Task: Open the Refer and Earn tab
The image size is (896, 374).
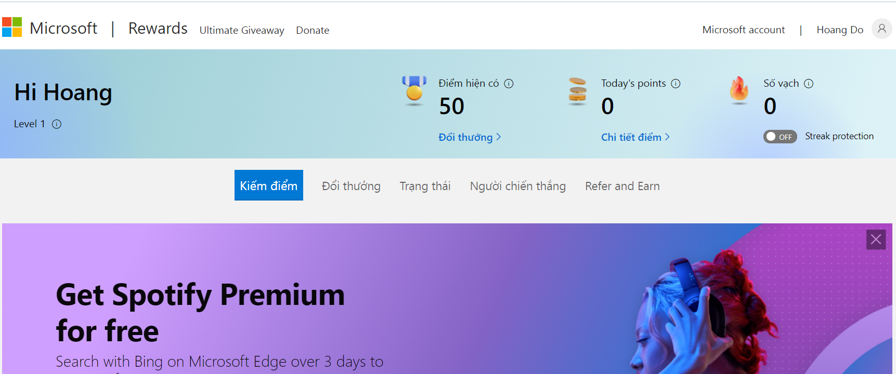Action: (622, 186)
